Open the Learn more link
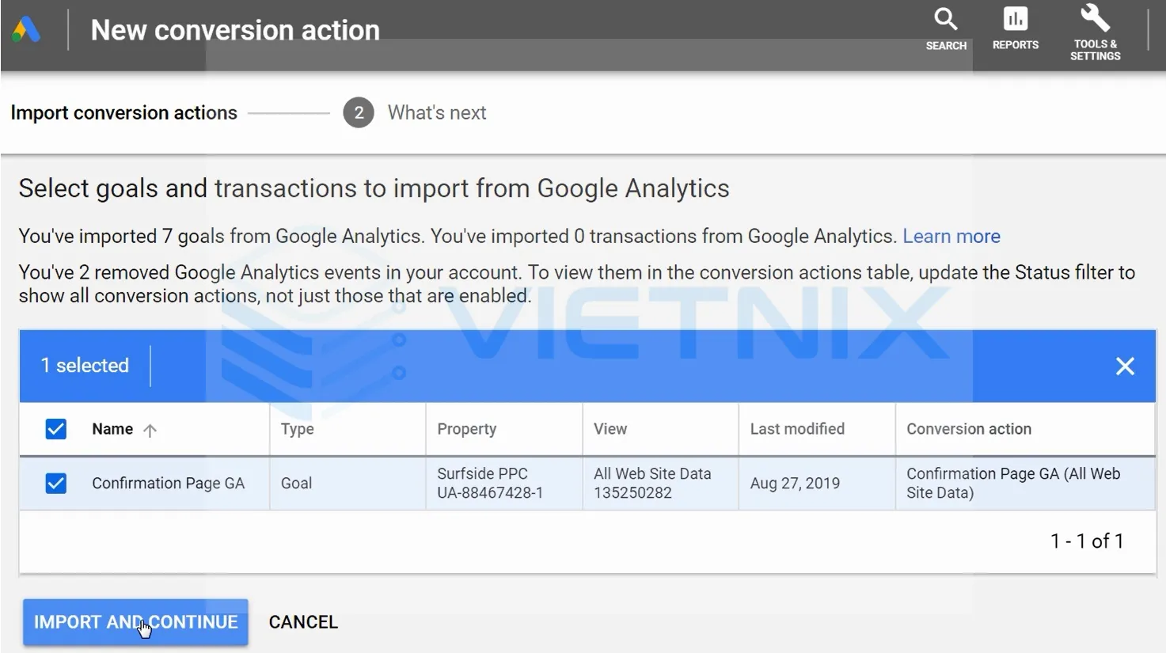1166x653 pixels. (x=951, y=236)
